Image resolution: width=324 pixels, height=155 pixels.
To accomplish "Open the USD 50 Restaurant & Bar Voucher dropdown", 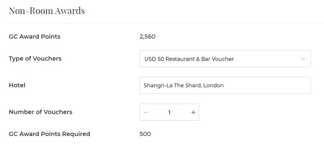I will pos(225,59).
